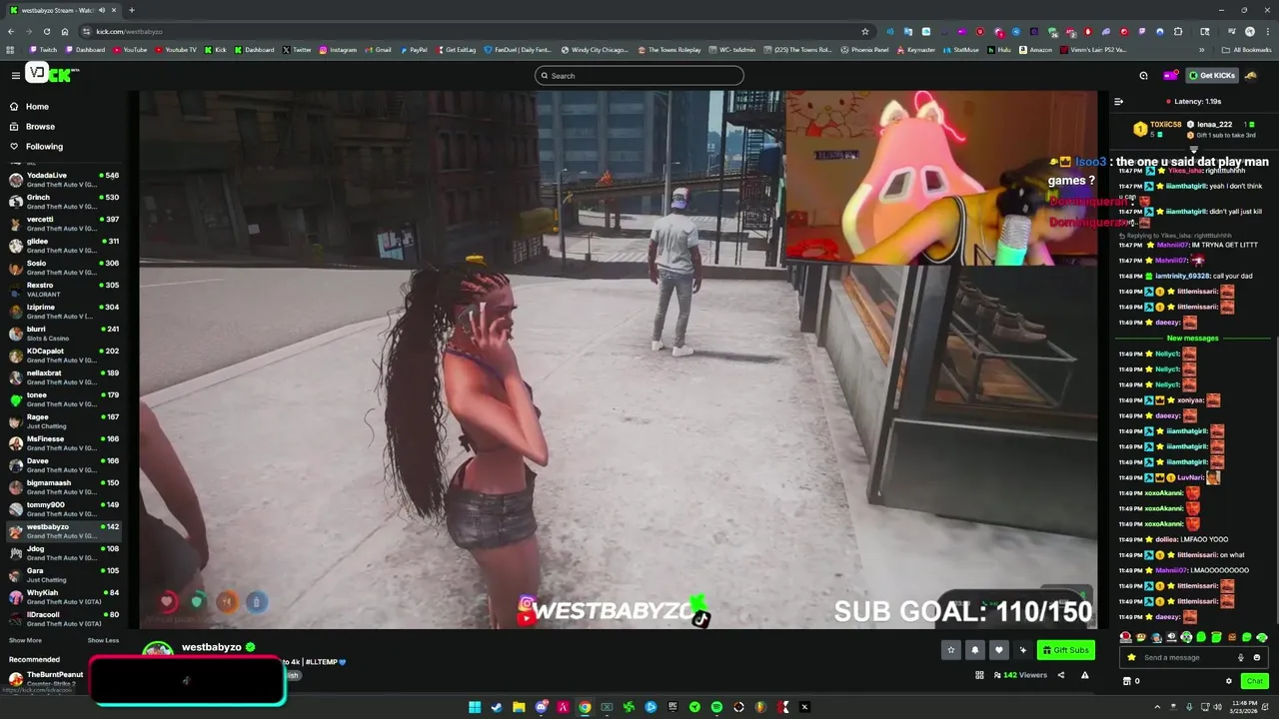Open MsFinesse channel in sidebar
Image resolution: width=1279 pixels, height=719 pixels.
(x=64, y=443)
